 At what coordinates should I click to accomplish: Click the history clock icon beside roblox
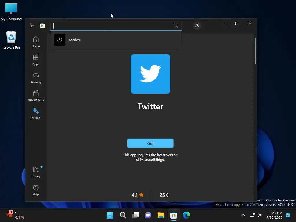click(x=60, y=40)
